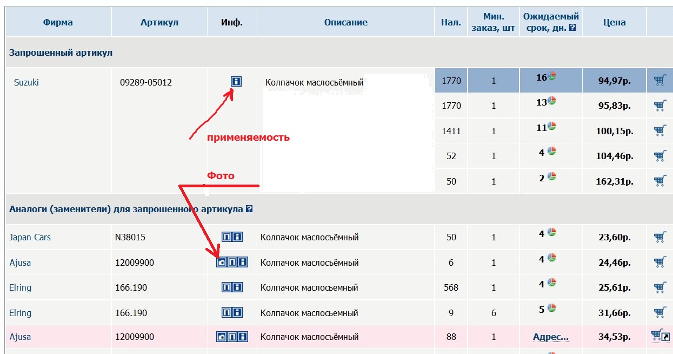Viewport: 673px width, 354px height.
Task: Click the 'Фирма' column header
Action: [x=58, y=22]
